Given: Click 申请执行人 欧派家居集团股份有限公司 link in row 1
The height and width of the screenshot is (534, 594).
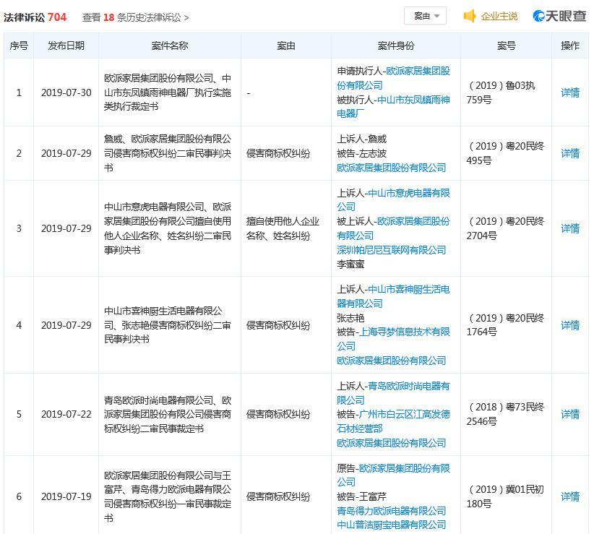Looking at the screenshot, I should pos(394,78).
